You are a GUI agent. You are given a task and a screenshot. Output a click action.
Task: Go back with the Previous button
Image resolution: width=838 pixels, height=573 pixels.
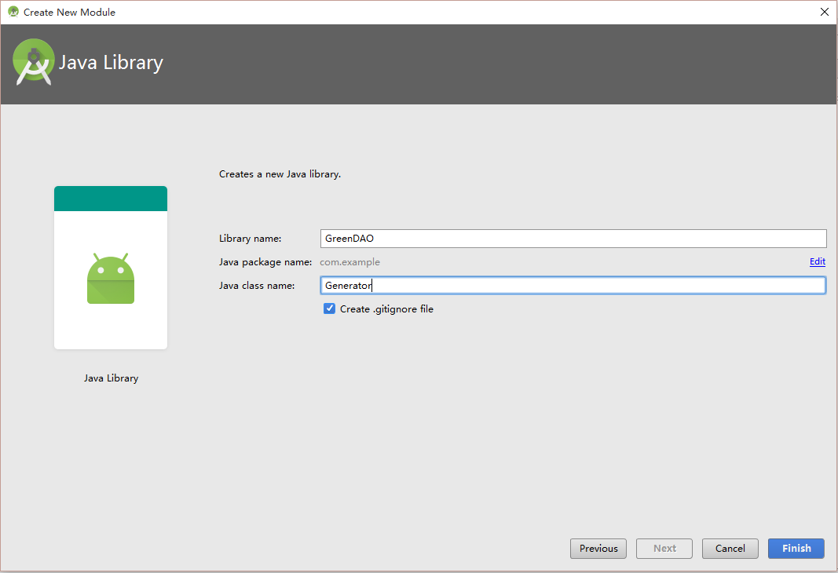(598, 549)
